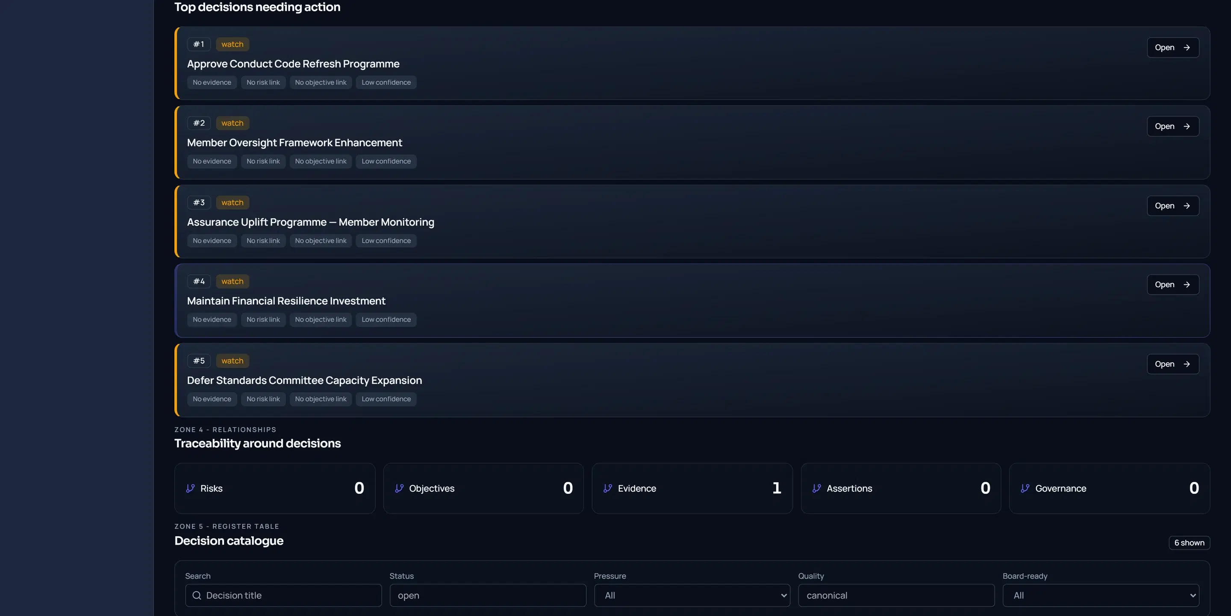Image resolution: width=1231 pixels, height=616 pixels.
Task: Click No objective link tag on decision #3
Action: (x=321, y=241)
